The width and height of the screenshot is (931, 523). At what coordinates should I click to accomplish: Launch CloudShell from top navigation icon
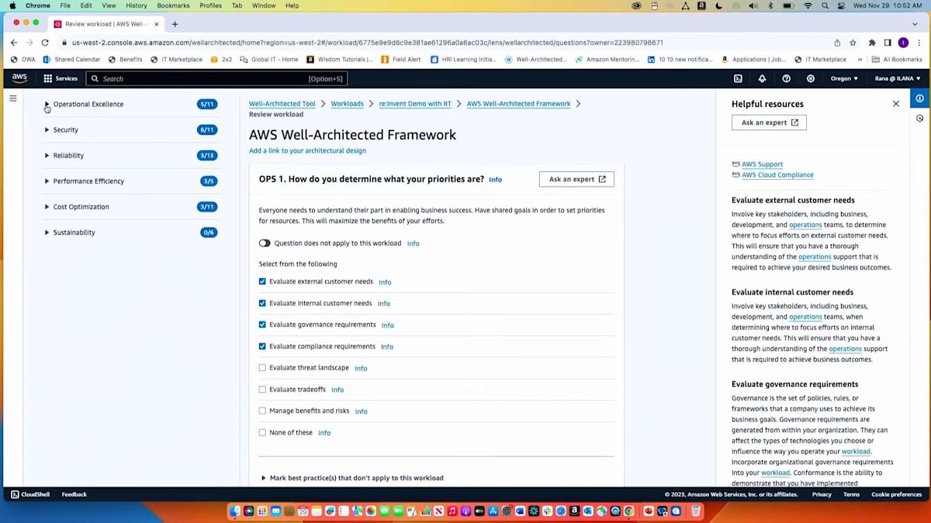point(738,78)
